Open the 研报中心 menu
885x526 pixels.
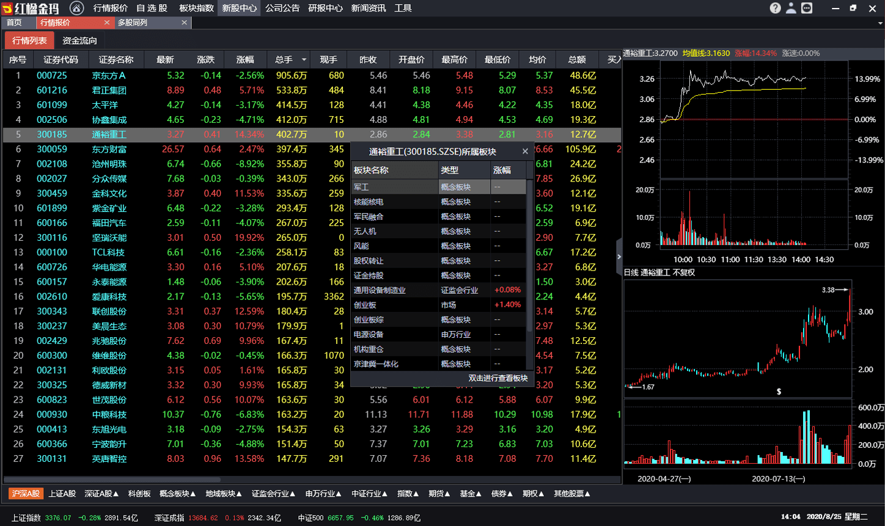coord(325,8)
